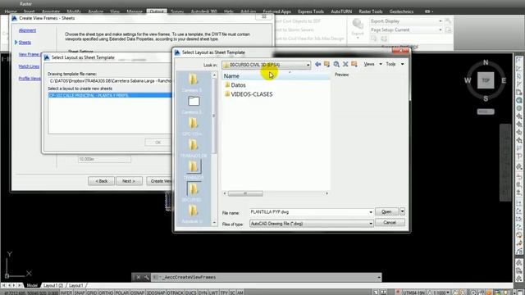Click Search the Web icon in file dialog
This screenshot has width=525, height=295.
[x=336, y=64]
